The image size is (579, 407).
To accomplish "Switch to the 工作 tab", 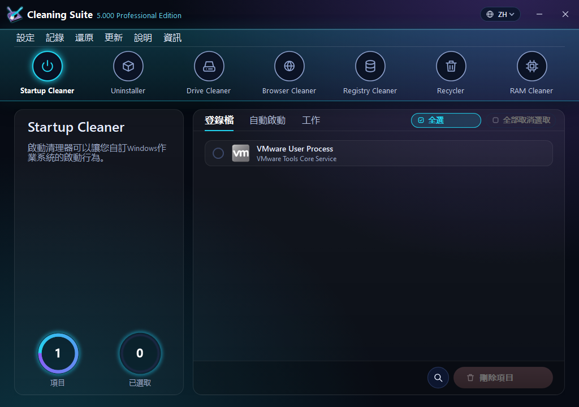I will tap(311, 120).
